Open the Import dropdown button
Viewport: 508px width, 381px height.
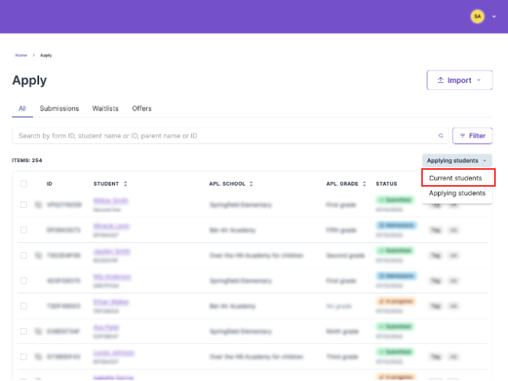459,80
